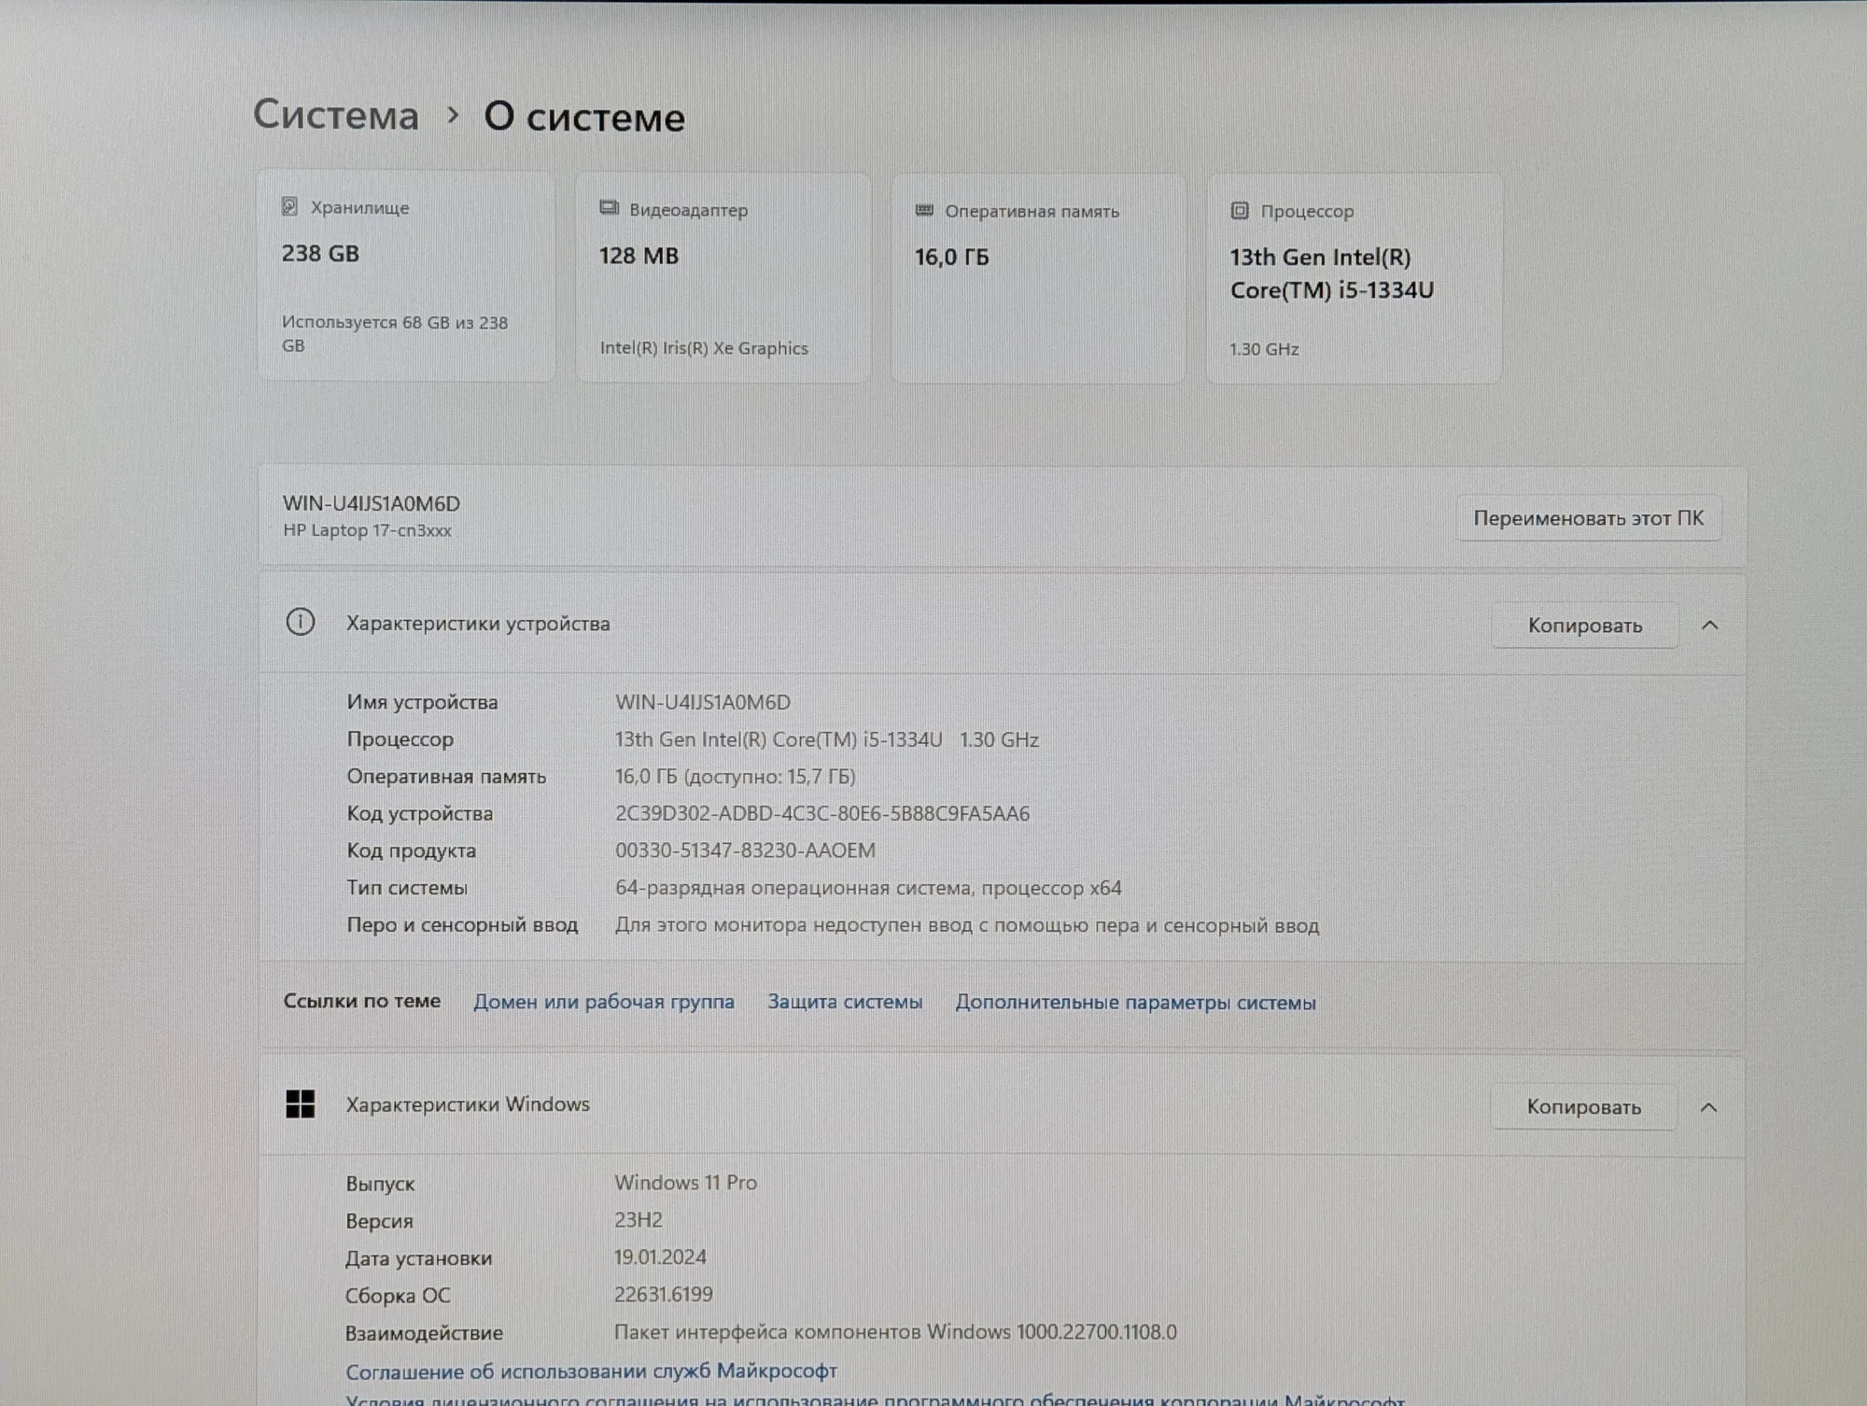This screenshot has width=1867, height=1406.
Task: Click Переименовать этот ПК button
Action: pyautogui.click(x=1589, y=518)
